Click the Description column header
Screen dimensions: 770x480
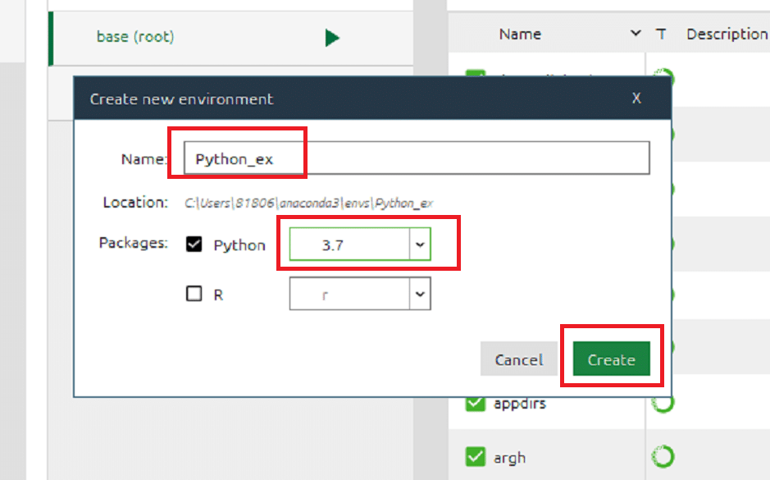click(x=727, y=34)
